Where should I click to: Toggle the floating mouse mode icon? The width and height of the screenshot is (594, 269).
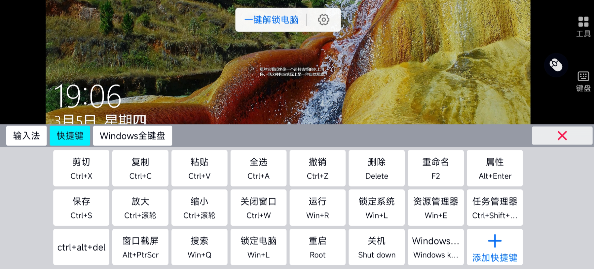point(556,65)
